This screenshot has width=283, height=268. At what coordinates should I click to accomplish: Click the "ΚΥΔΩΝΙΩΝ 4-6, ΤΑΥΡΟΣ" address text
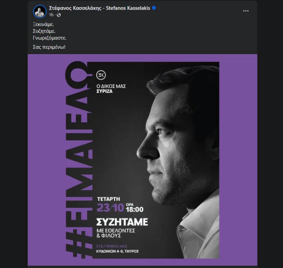pos(118,251)
